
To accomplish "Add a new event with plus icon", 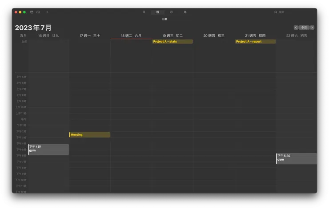I will coord(47,12).
